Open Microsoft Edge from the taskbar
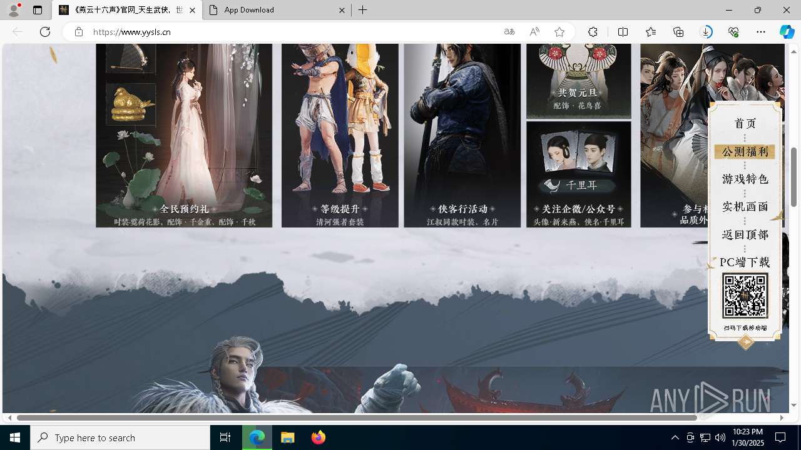Screen dimensions: 801x450 click(x=257, y=437)
